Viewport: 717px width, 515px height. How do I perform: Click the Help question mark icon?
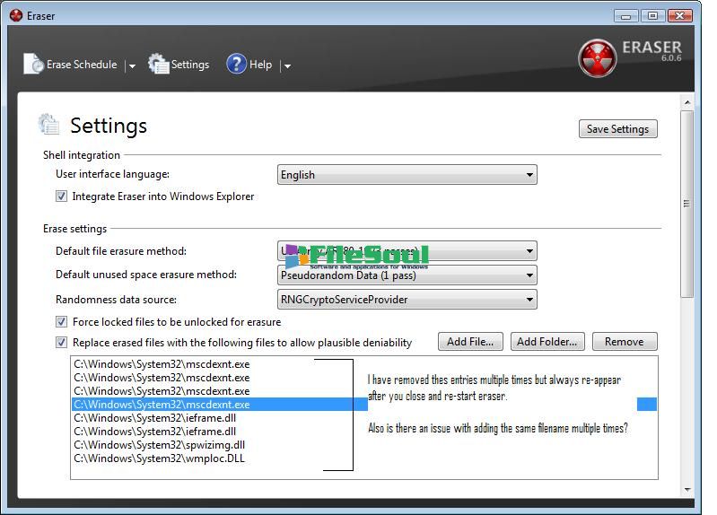[x=236, y=64]
